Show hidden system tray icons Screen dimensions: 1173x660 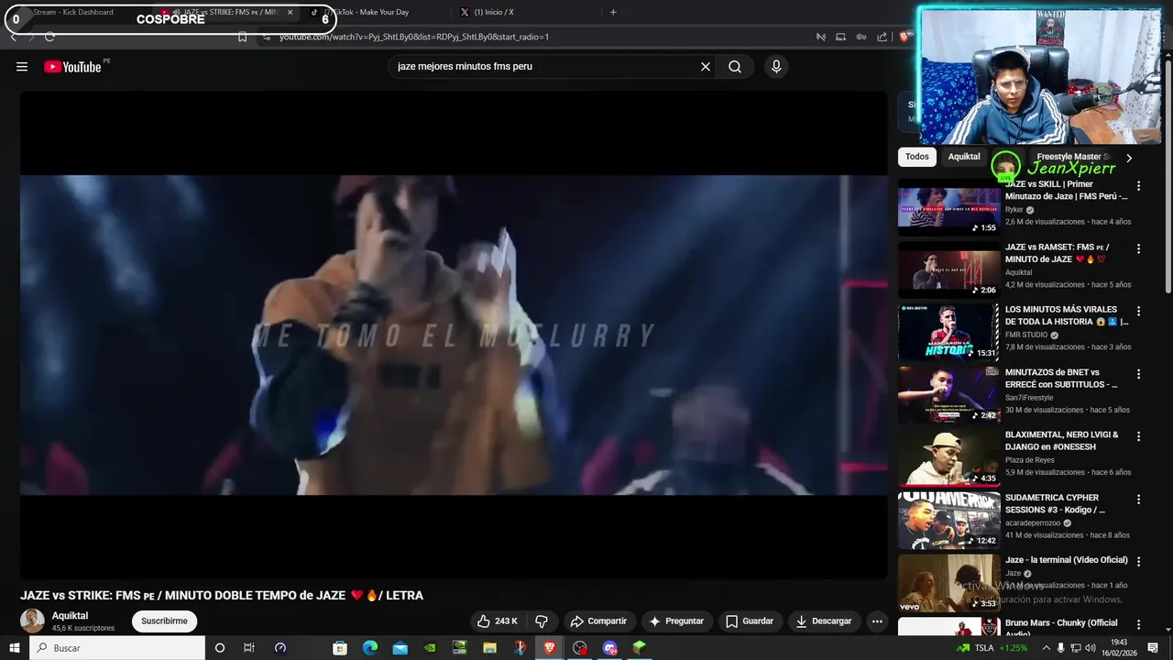point(1046,648)
